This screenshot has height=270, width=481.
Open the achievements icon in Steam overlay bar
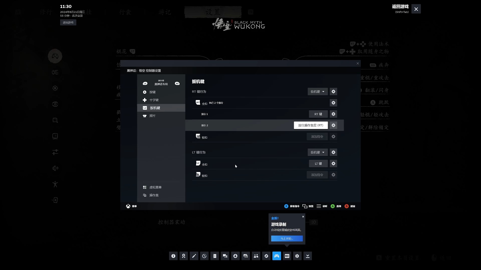(x=184, y=256)
